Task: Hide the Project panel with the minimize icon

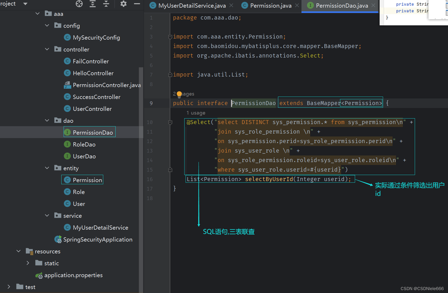Action: [x=137, y=4]
